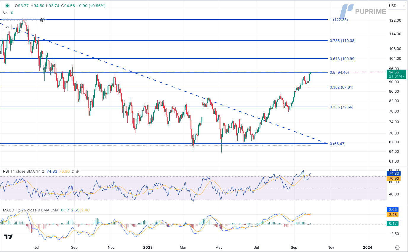Click the OHLC close value C94.56
The width and height of the screenshot is (408, 252).
68,6
